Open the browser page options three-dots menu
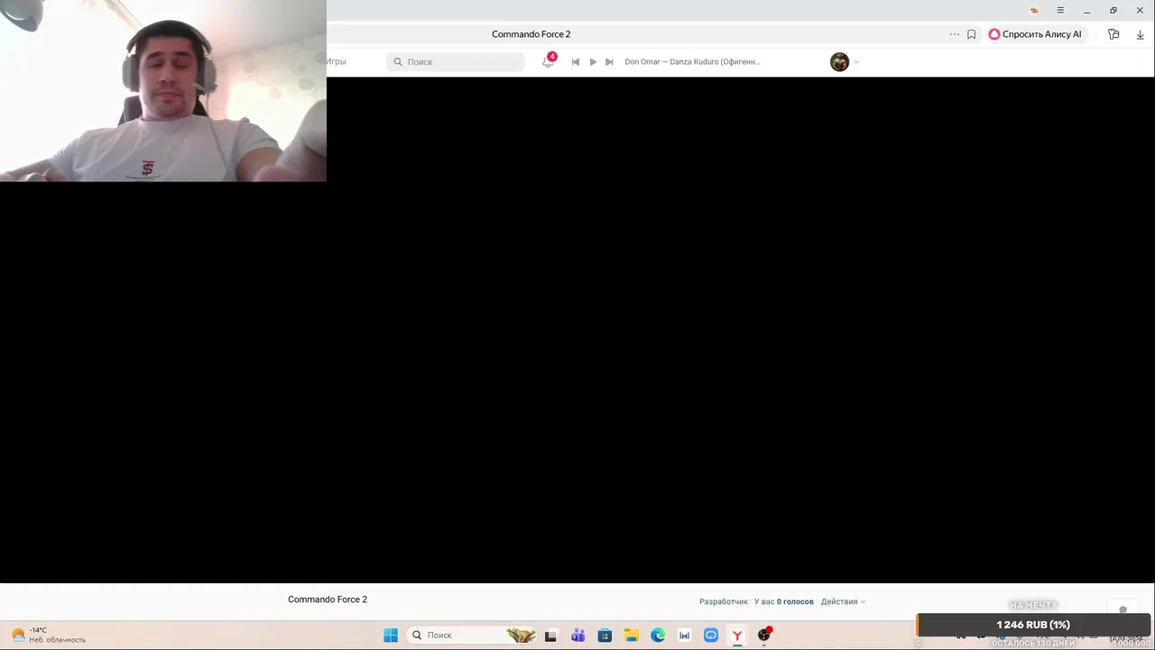The image size is (1155, 650). coord(954,34)
